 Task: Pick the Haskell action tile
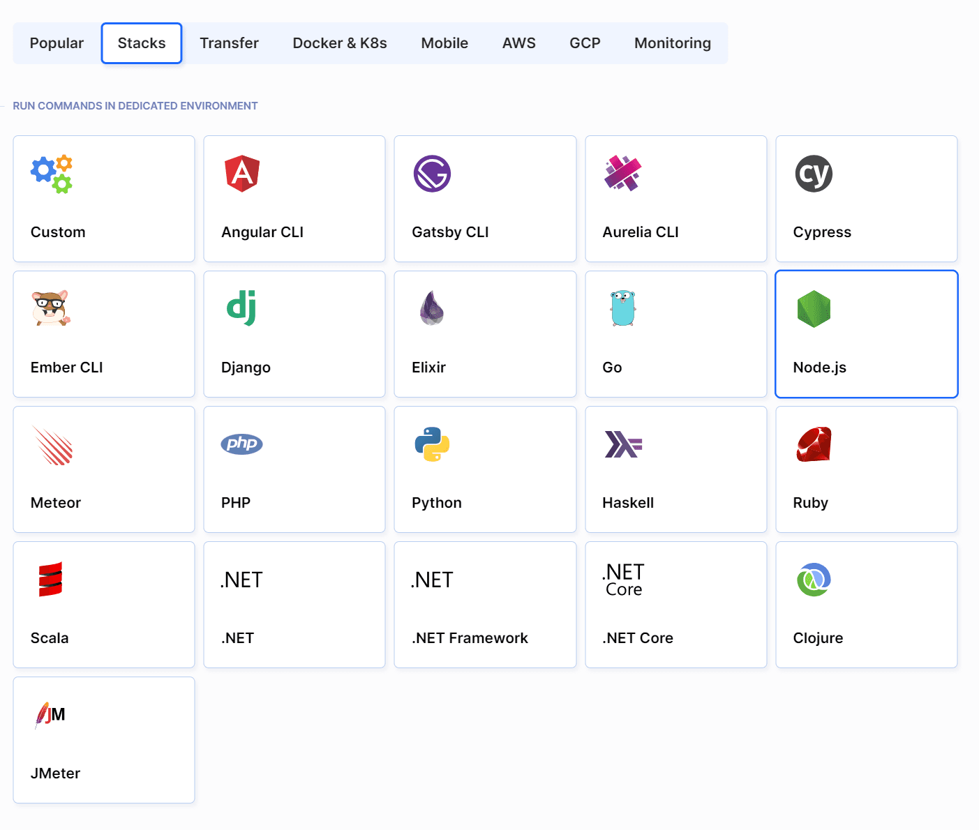(675, 469)
